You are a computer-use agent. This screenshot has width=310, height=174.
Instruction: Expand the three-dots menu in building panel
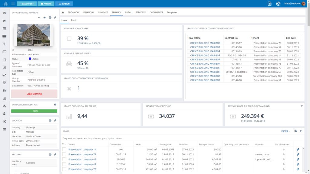(39, 18)
